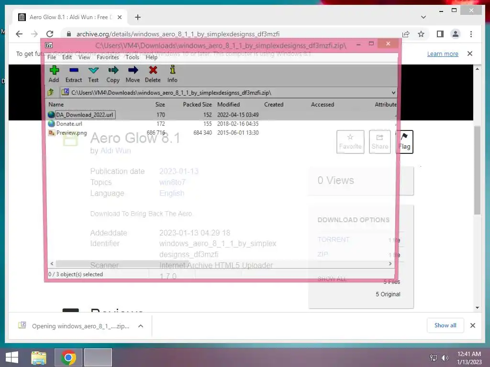Viewport: 490px width, 367px height.
Task: Open the Windows Start button
Action: [x=12, y=357]
